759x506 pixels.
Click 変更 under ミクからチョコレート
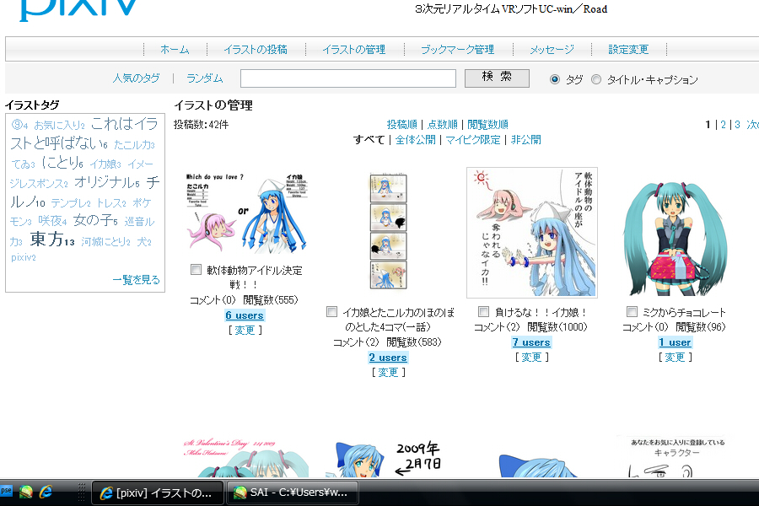pos(675,358)
